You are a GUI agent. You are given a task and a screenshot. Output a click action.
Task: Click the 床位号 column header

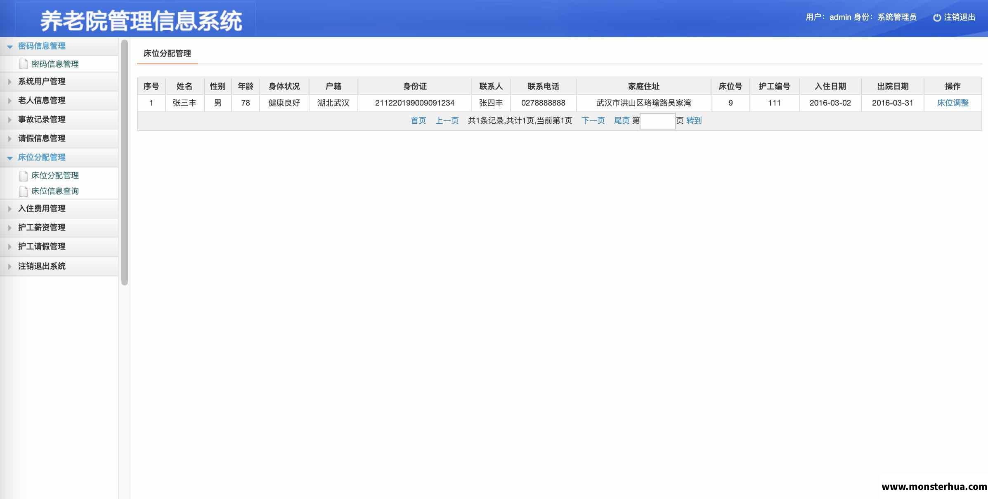[730, 87]
